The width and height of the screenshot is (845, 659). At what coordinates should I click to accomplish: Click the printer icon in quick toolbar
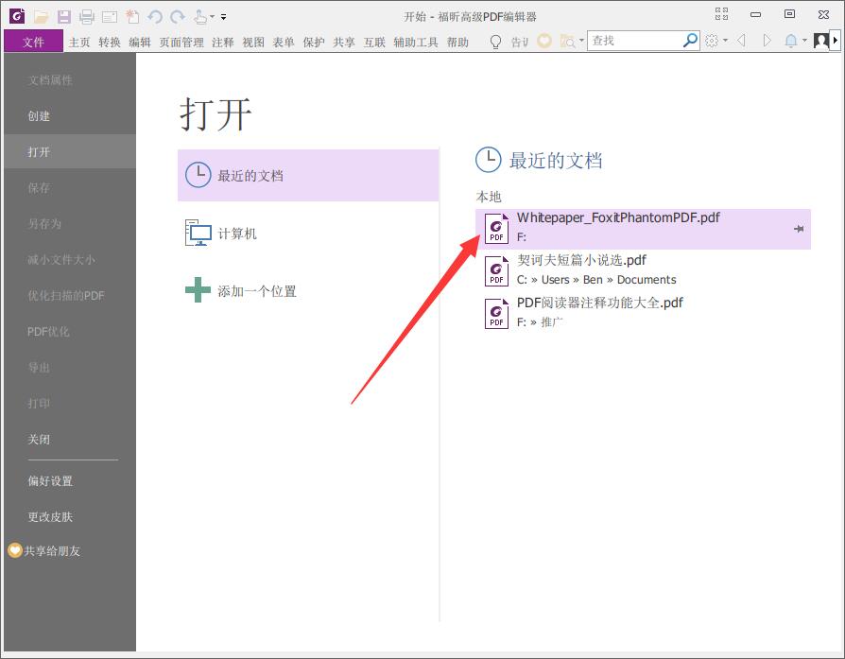click(x=87, y=17)
